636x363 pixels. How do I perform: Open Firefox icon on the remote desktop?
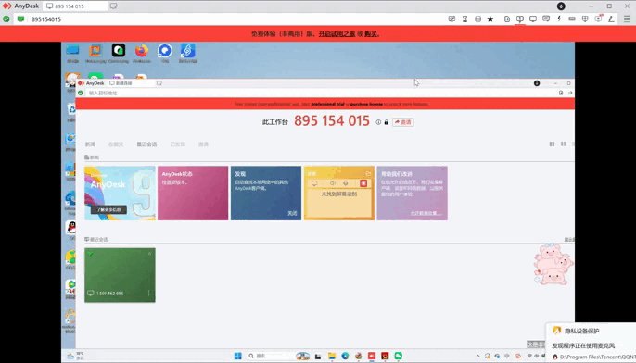pos(142,53)
